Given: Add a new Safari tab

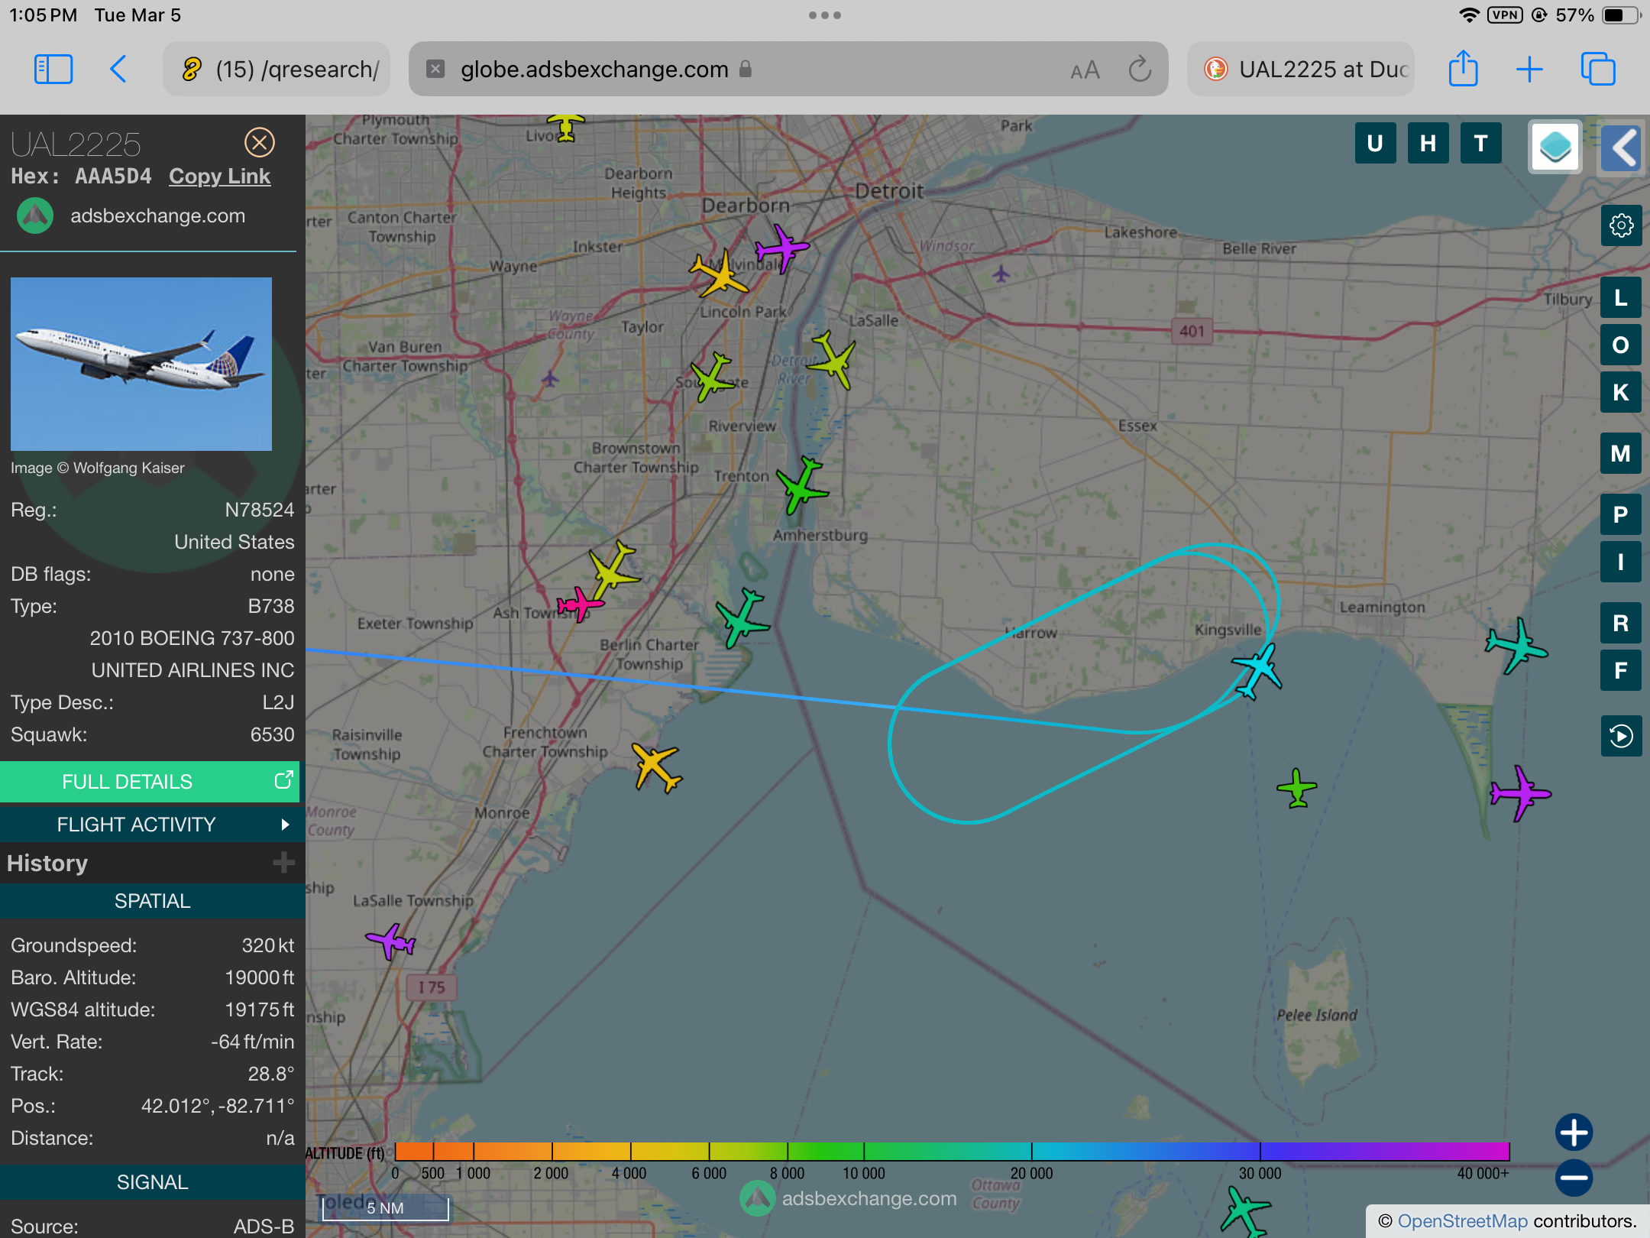Looking at the screenshot, I should (1529, 70).
